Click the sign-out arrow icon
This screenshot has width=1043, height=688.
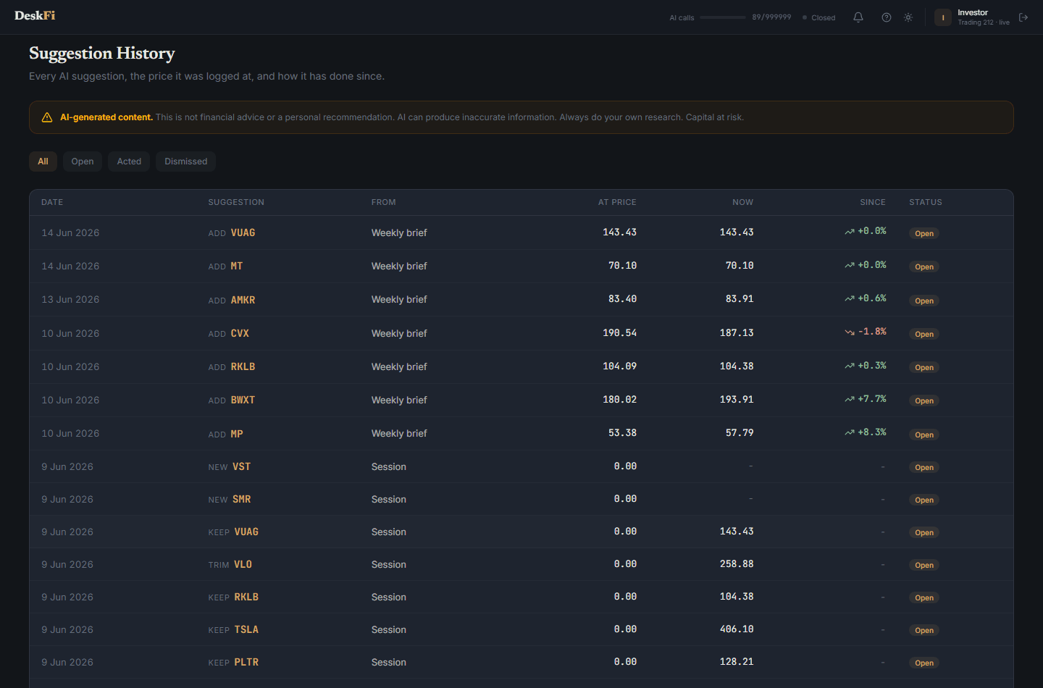pos(1023,17)
